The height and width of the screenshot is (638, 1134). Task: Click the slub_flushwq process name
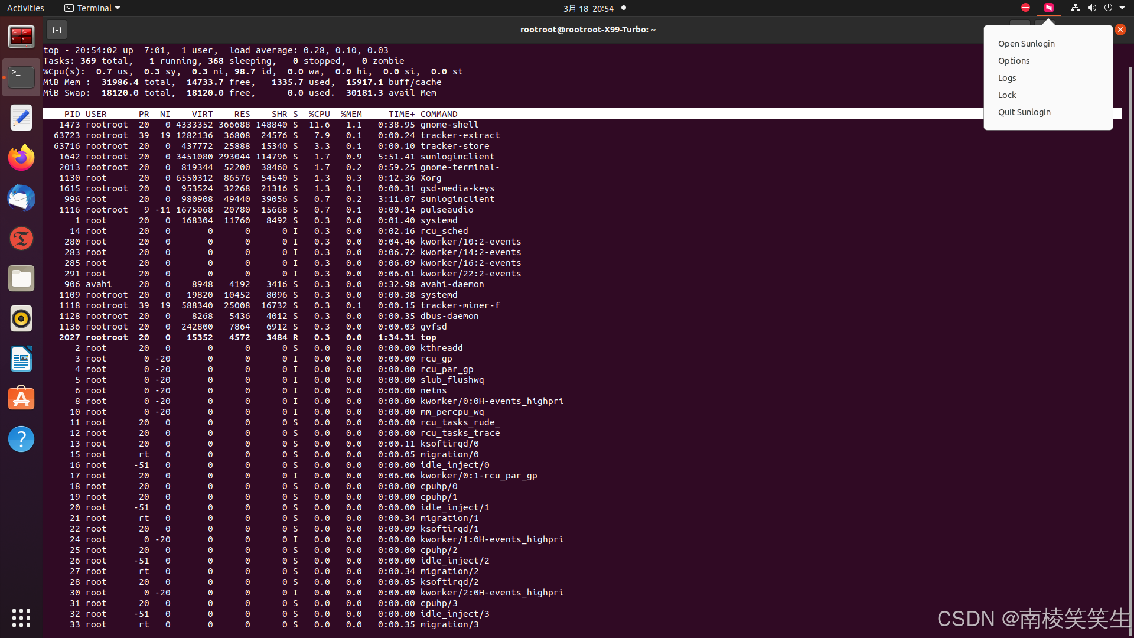tap(452, 380)
